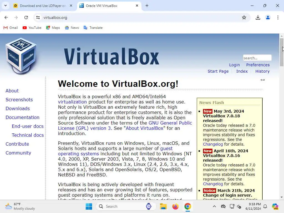The image size is (284, 213).
Task: Open End-user docs link
Action: [28, 126]
